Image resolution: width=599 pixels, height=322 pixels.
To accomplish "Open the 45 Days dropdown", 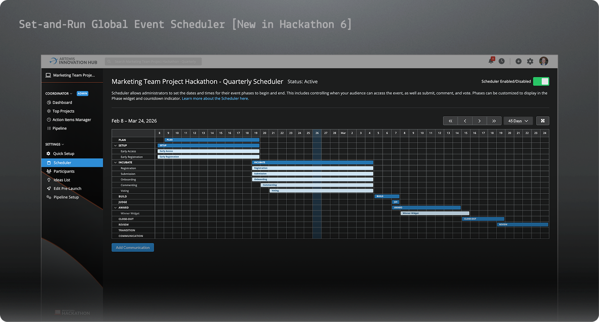I will click(517, 121).
